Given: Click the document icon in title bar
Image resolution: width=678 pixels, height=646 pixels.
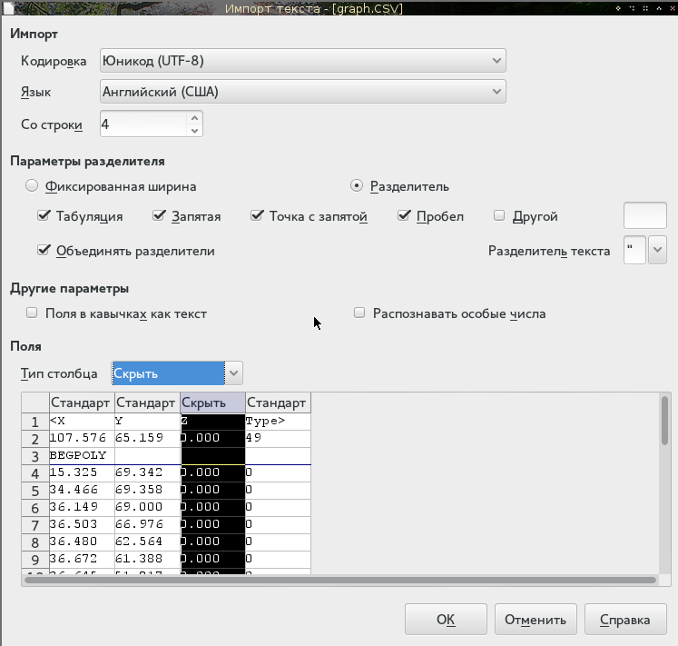Looking at the screenshot, I should 8,7.
